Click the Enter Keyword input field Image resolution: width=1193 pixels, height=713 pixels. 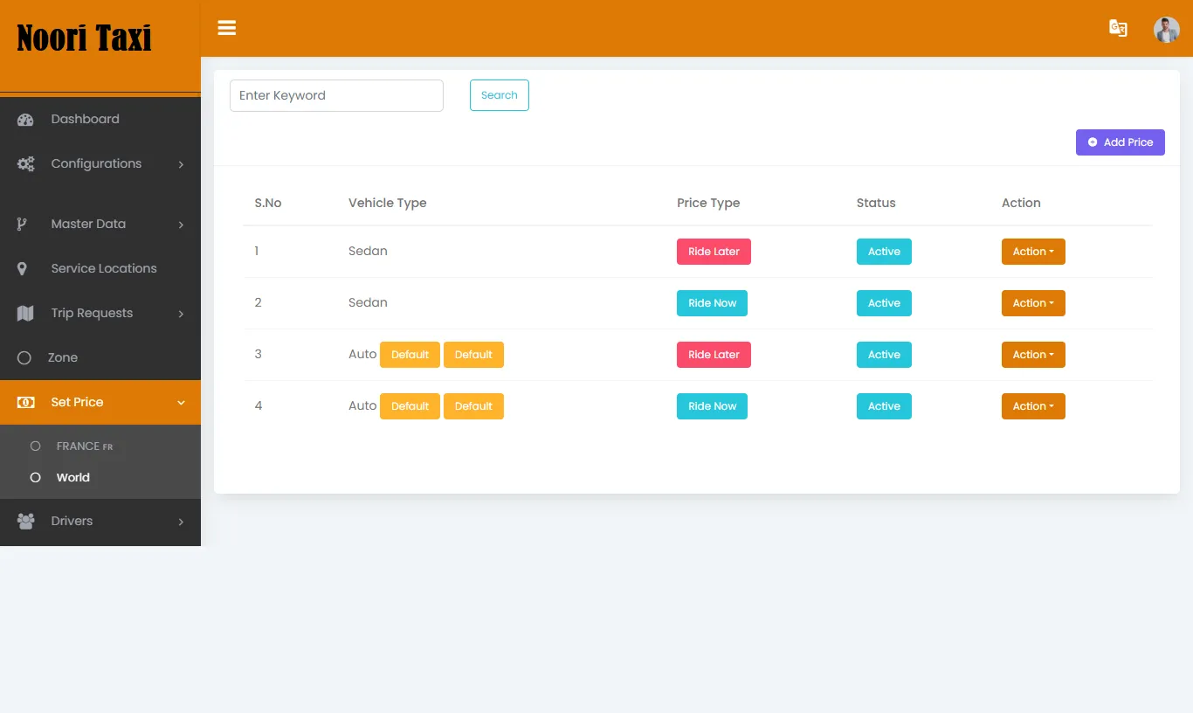(336, 95)
